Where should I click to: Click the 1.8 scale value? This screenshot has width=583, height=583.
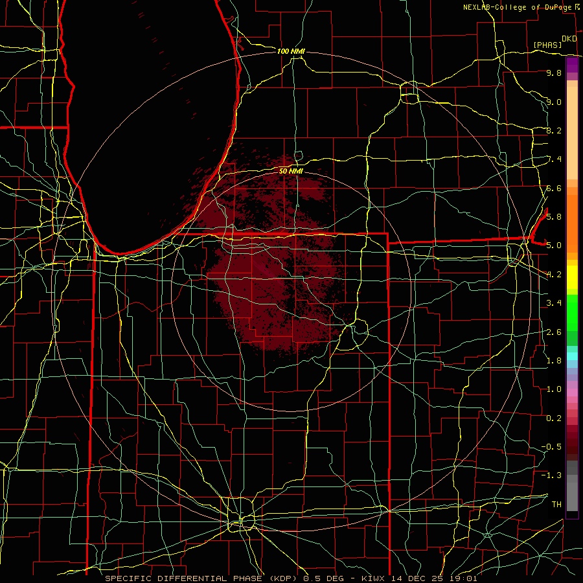554,360
